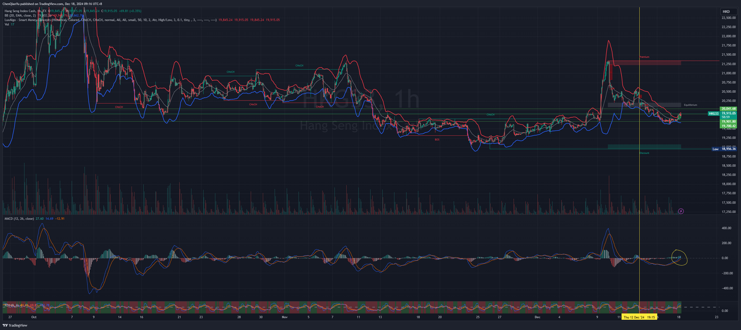Click the Equilibrium zone label
The image size is (741, 330).
coord(690,105)
